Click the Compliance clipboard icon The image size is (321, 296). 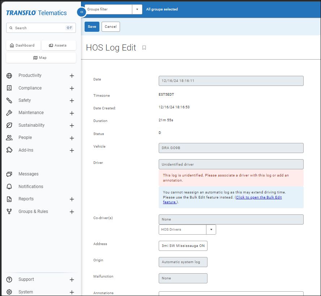(9, 88)
